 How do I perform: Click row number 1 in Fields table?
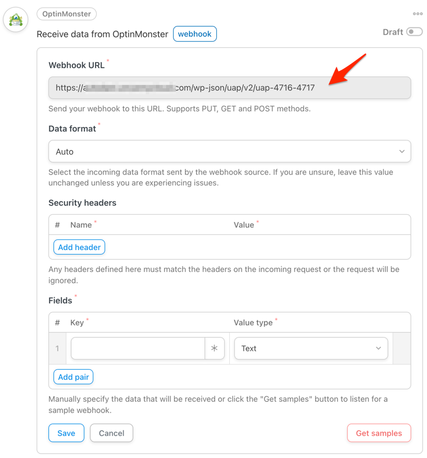[x=57, y=348]
